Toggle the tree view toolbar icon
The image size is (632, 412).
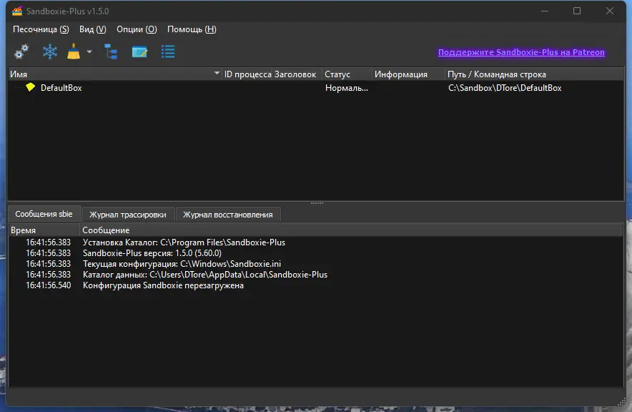(111, 51)
